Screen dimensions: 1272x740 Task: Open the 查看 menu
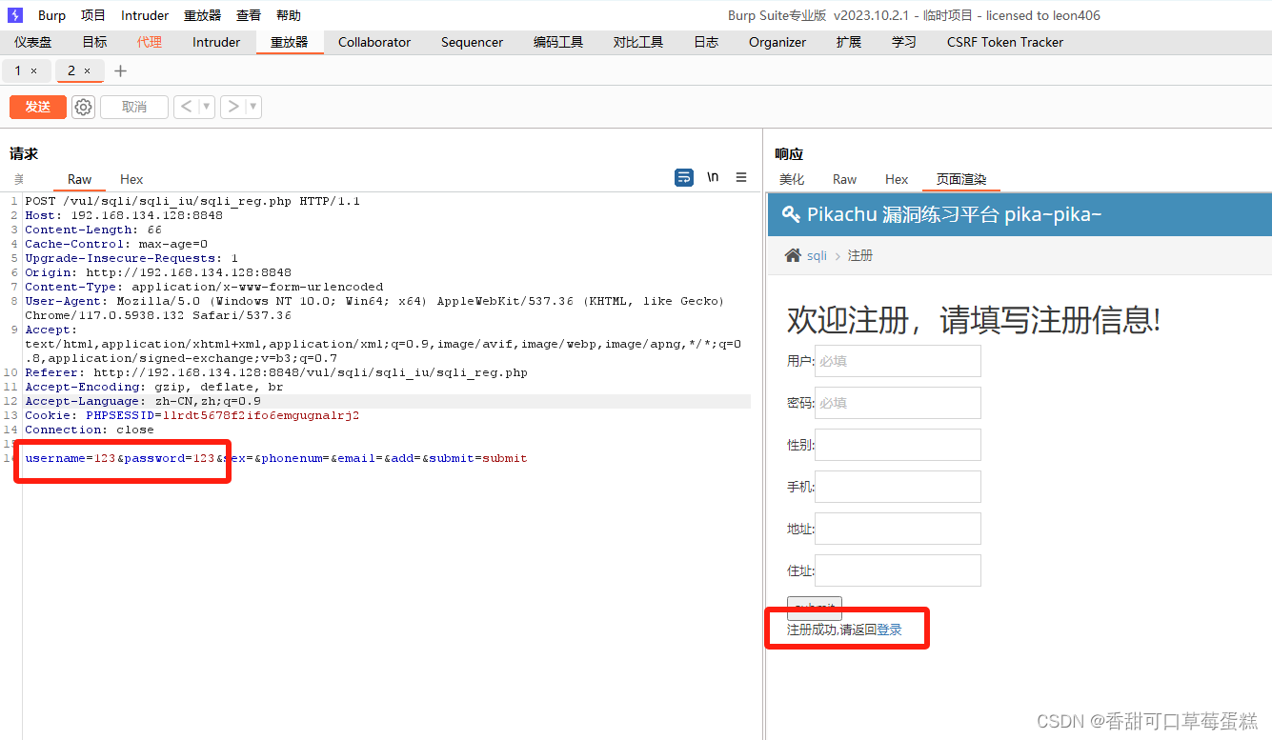[x=249, y=15]
